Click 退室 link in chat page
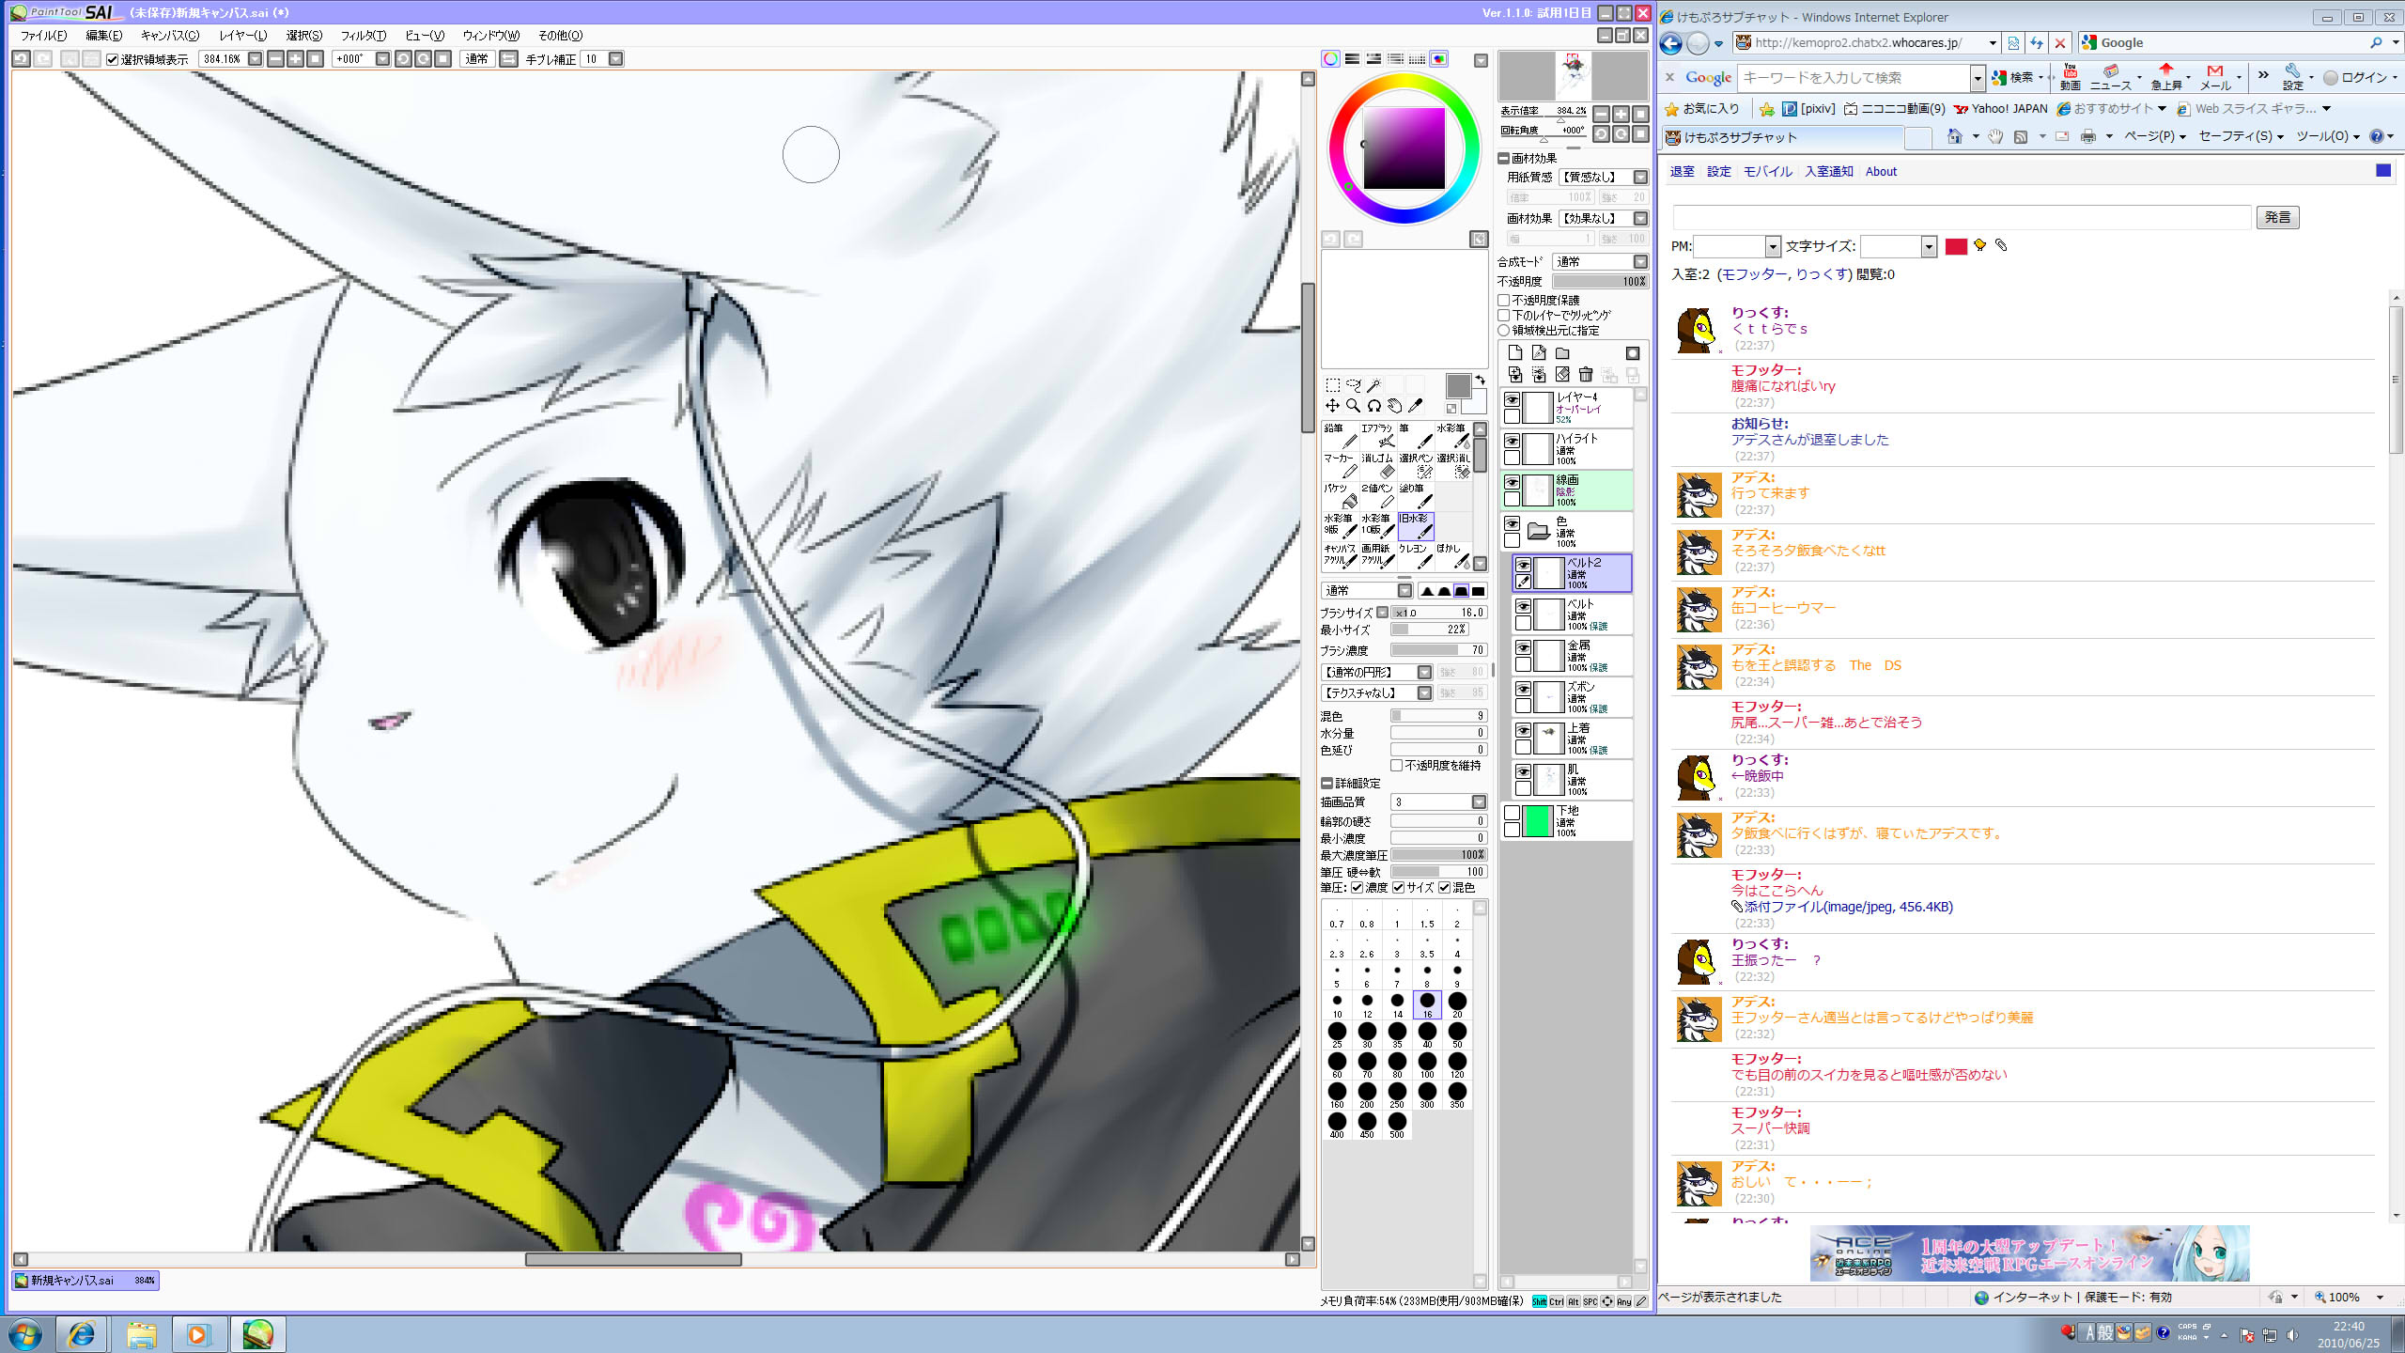 [x=1682, y=172]
